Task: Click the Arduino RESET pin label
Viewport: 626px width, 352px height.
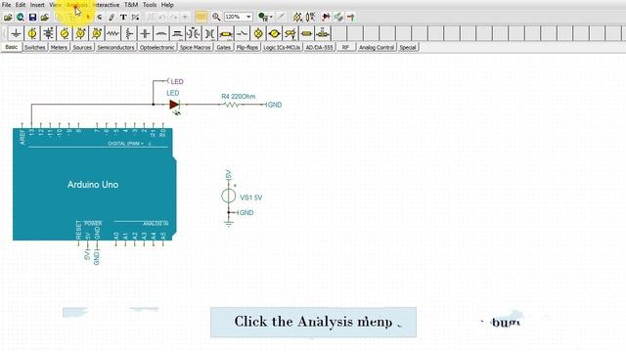Action: click(x=78, y=230)
